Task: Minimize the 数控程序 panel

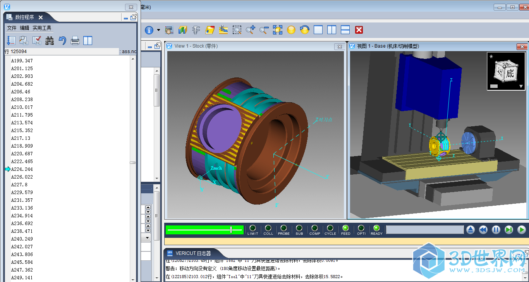Action: [x=126, y=18]
